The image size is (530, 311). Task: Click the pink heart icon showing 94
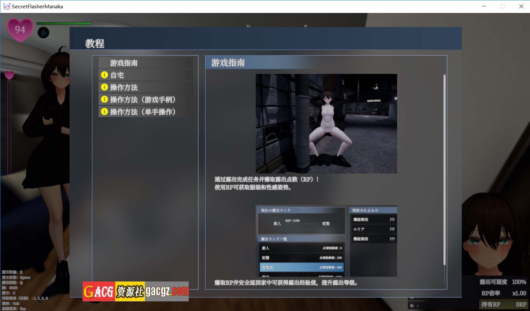pyautogui.click(x=20, y=30)
